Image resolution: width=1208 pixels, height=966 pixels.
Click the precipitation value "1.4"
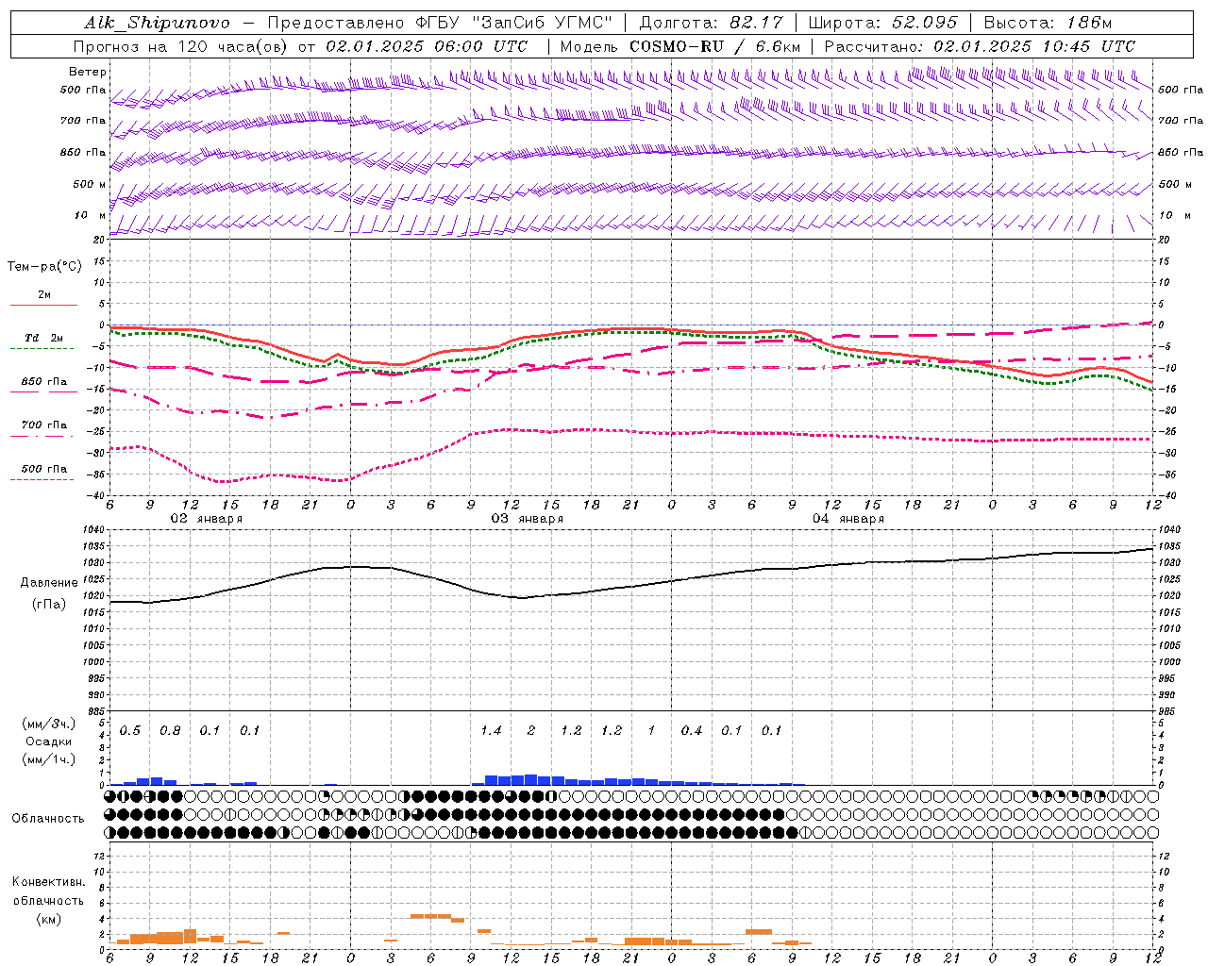click(491, 731)
